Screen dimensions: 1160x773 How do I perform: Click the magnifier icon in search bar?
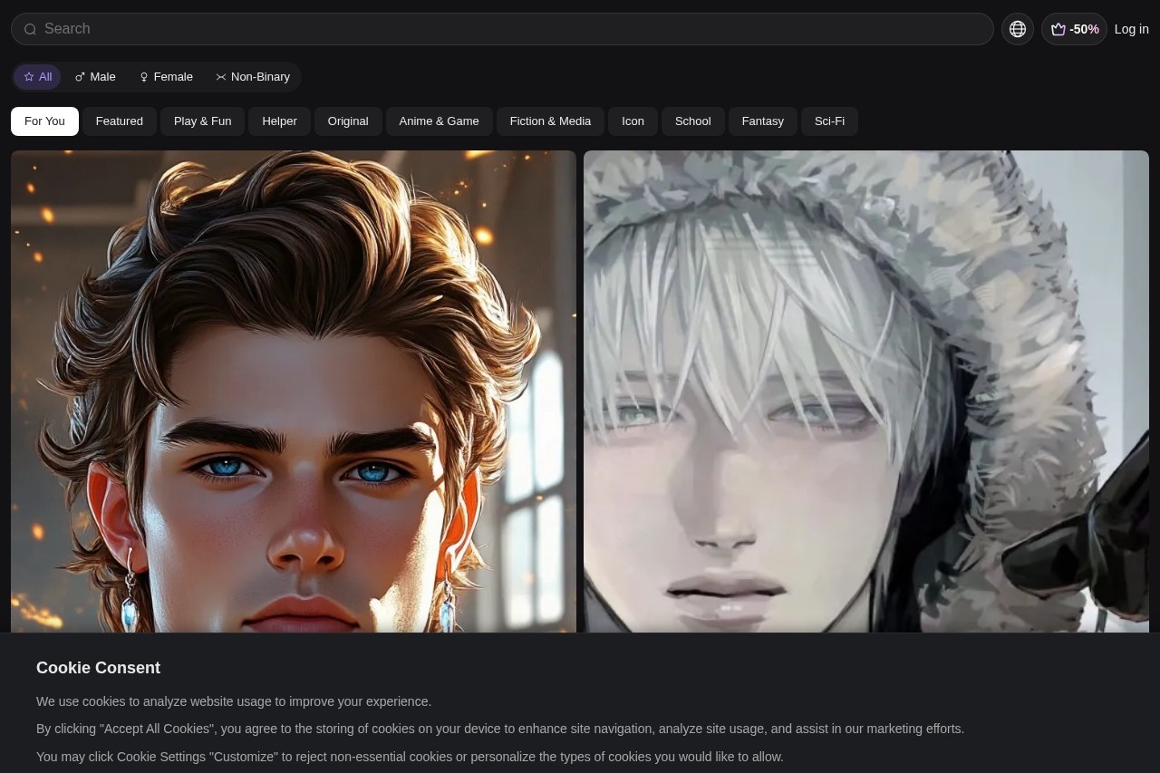(x=30, y=29)
